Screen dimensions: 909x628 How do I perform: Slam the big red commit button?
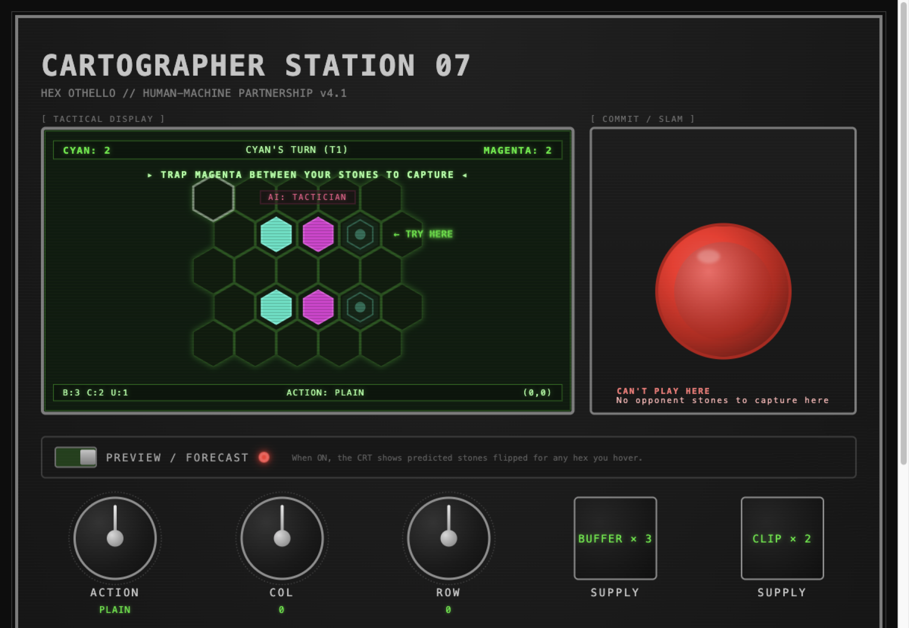click(x=723, y=291)
